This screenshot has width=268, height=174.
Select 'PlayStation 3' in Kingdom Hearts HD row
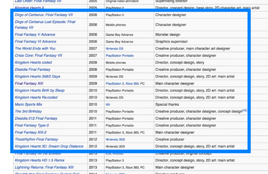[115, 161]
